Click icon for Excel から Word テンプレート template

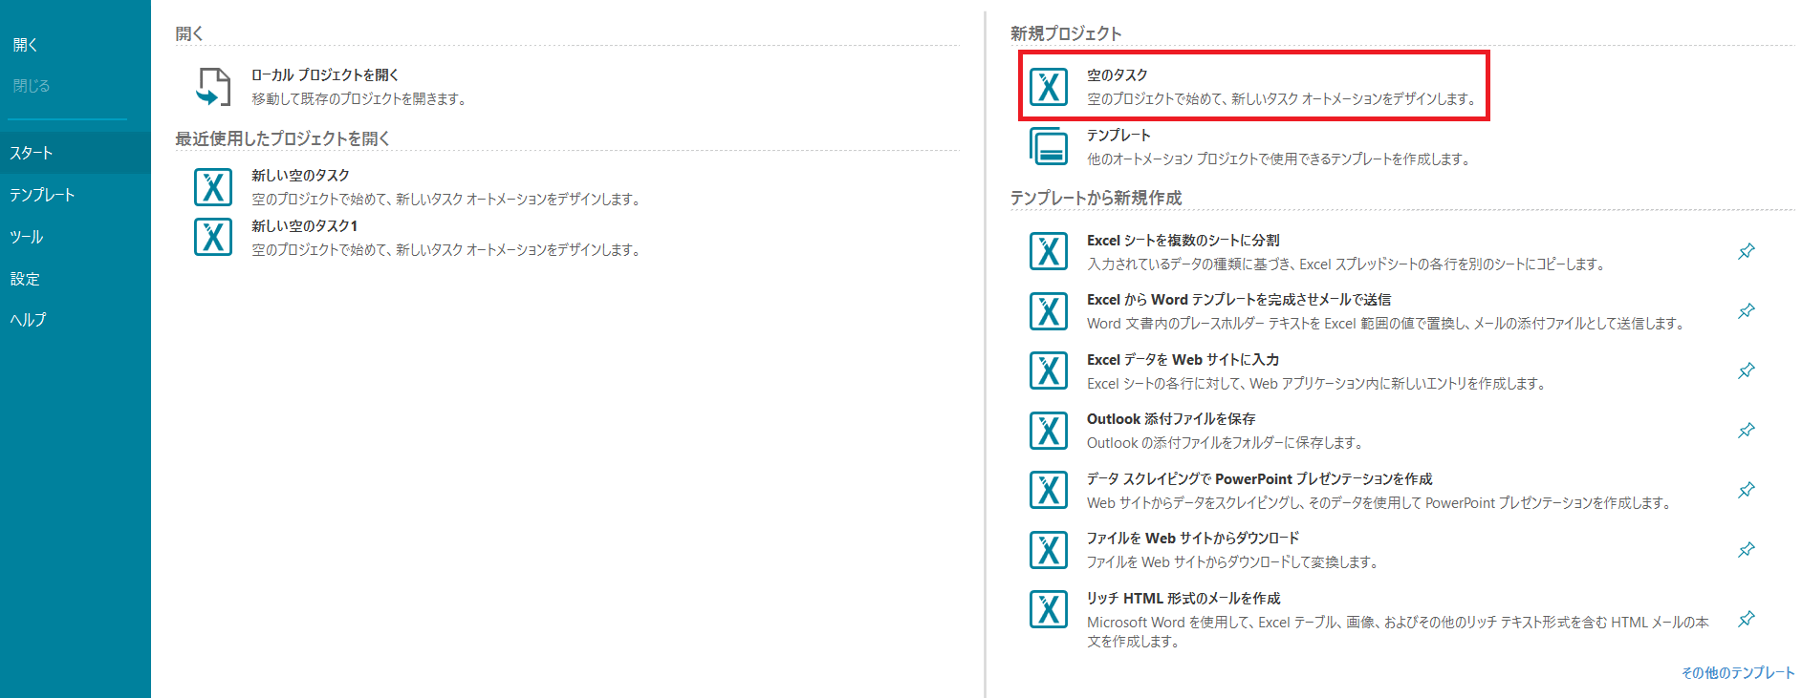tap(1049, 311)
